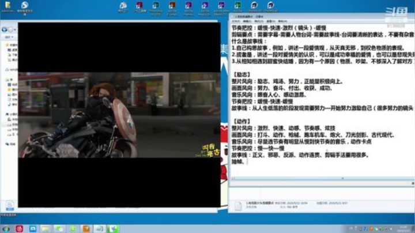Launch the red Adobe desktop shortcut
The image size is (415, 233).
(139, 7)
